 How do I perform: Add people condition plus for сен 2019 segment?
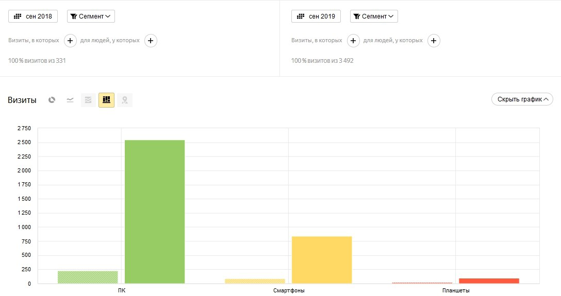(434, 41)
